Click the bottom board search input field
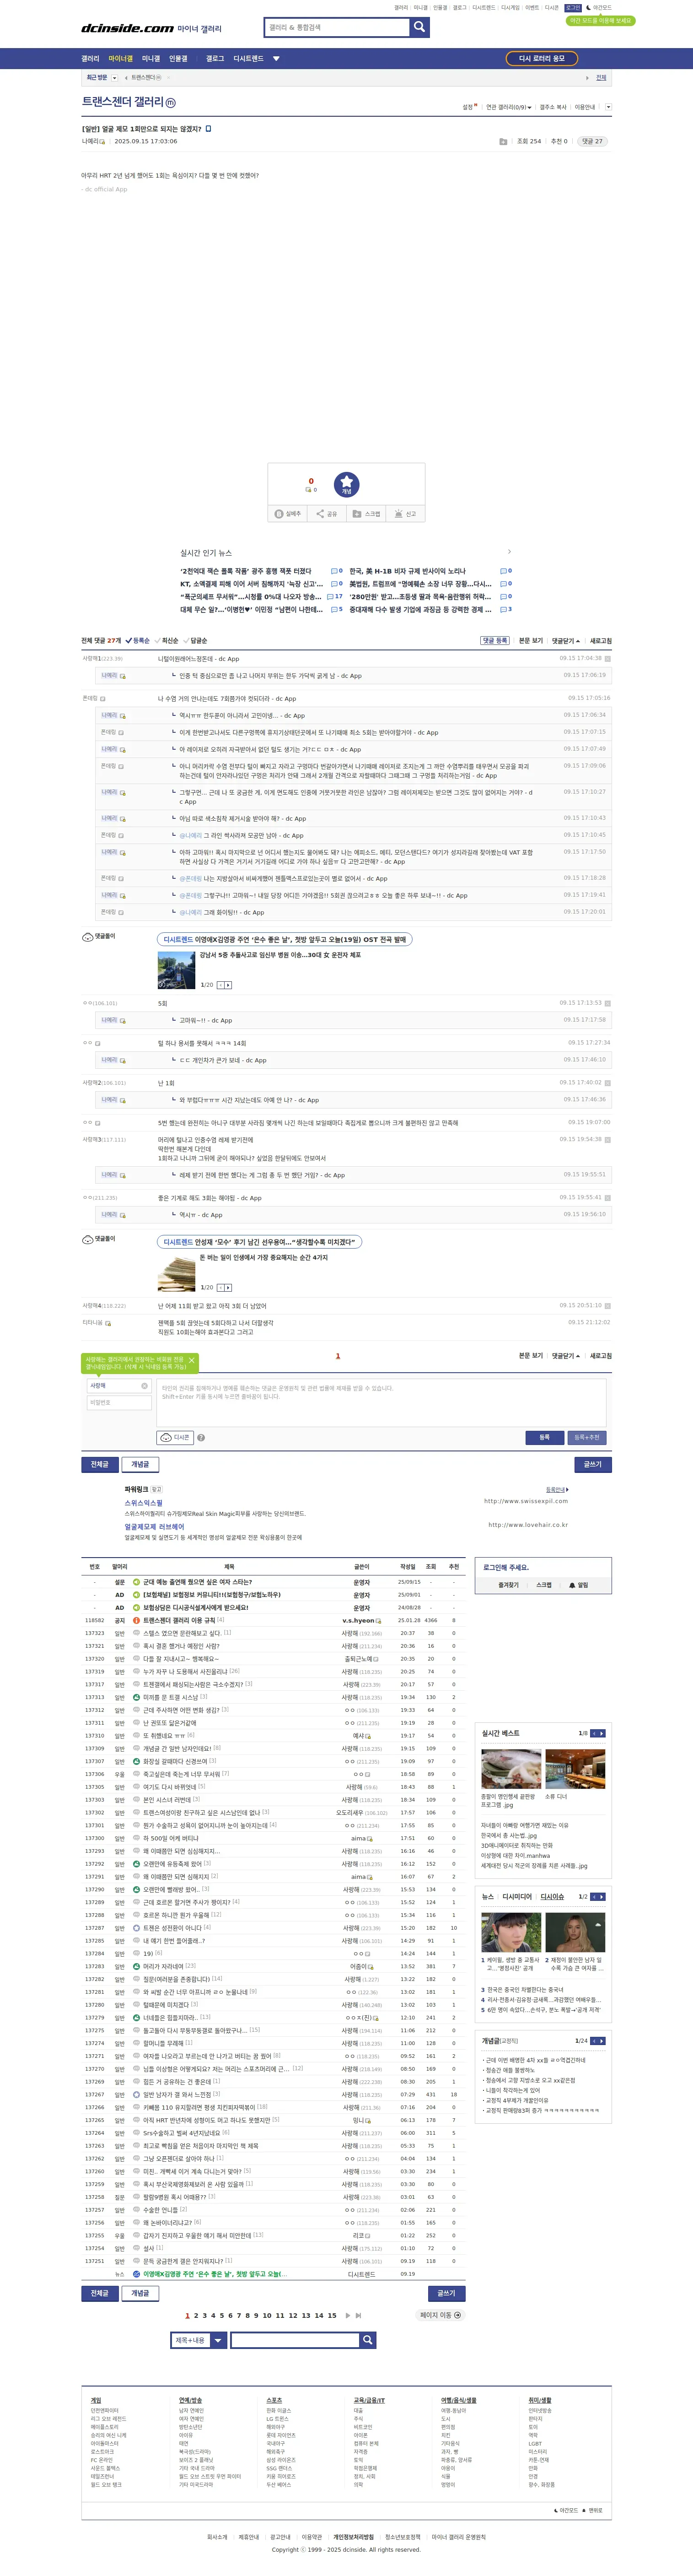This screenshot has width=693, height=2576. pyautogui.click(x=295, y=2340)
